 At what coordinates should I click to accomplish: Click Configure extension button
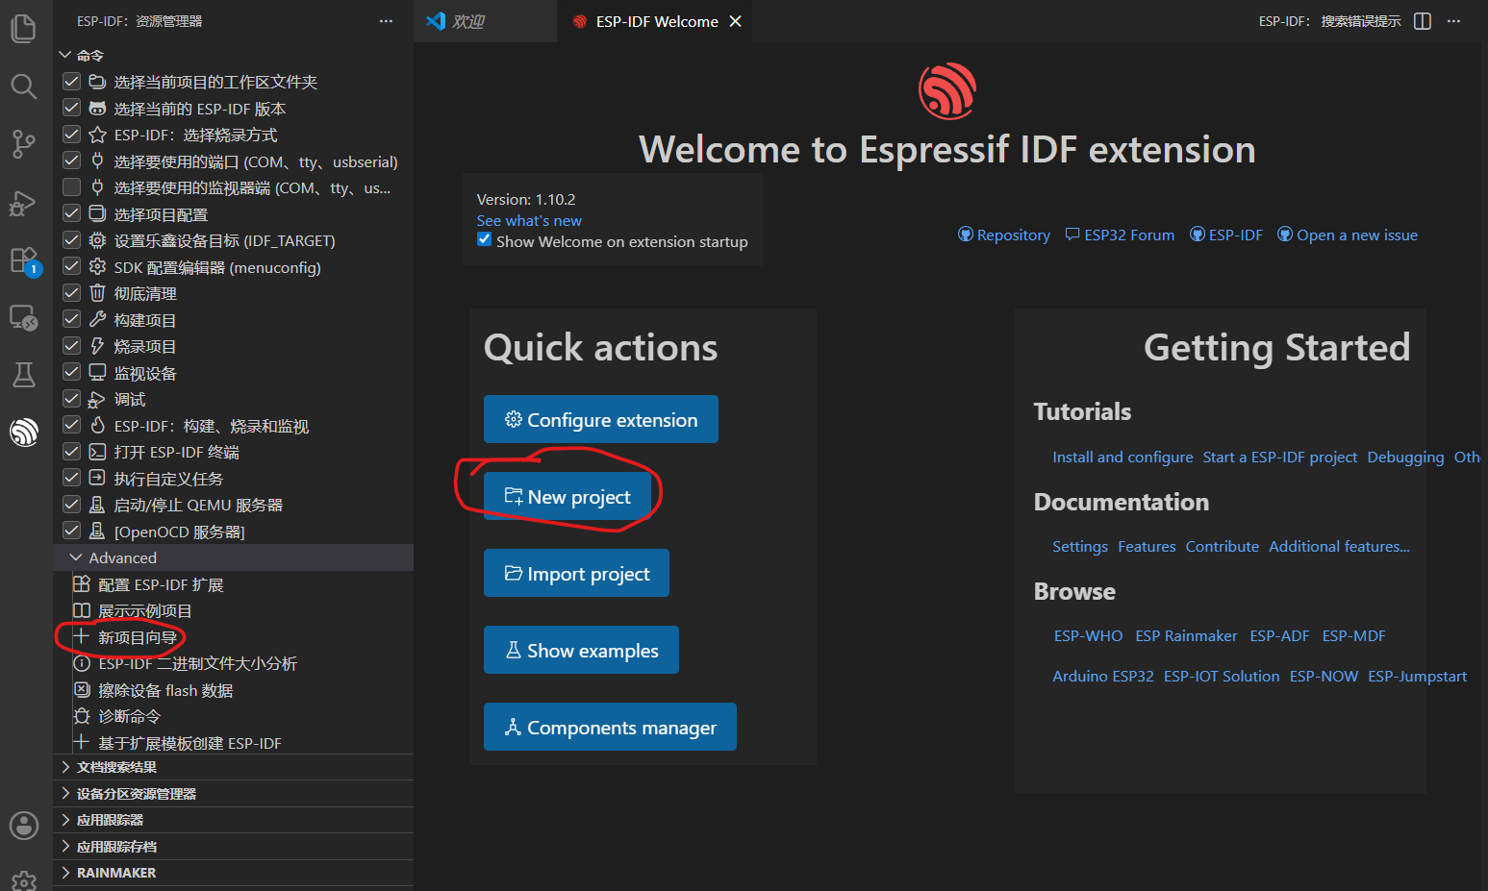pyautogui.click(x=601, y=419)
